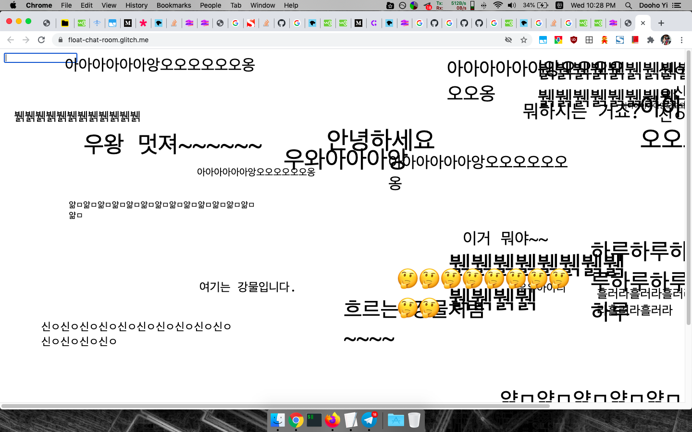692x432 pixels.
Task: Focus the chat text input box
Action: [x=40, y=58]
